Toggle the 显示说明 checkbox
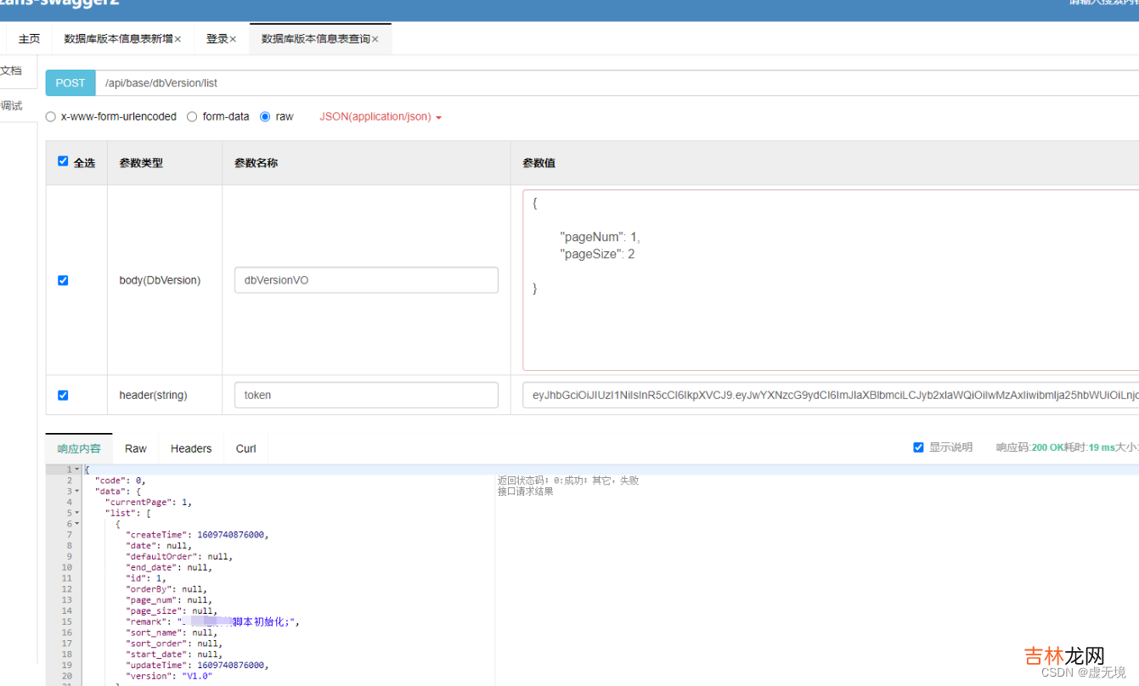1139x686 pixels. [918, 447]
